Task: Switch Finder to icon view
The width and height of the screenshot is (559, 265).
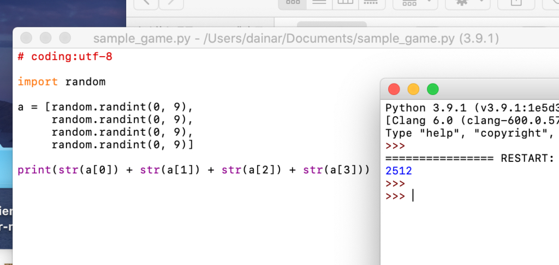Action: point(292,3)
